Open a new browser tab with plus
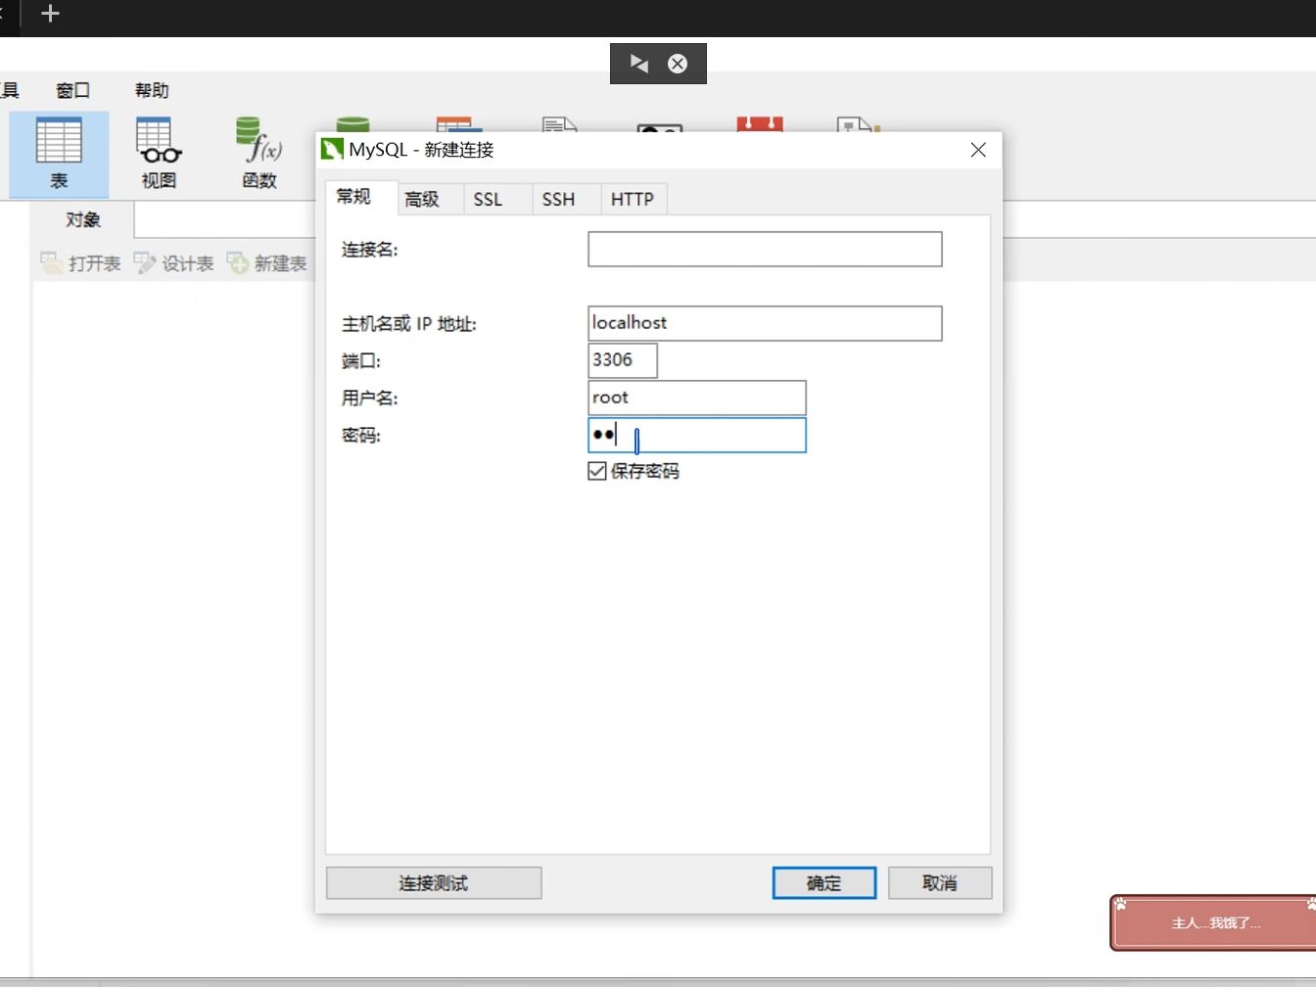The width and height of the screenshot is (1316, 987). click(51, 14)
